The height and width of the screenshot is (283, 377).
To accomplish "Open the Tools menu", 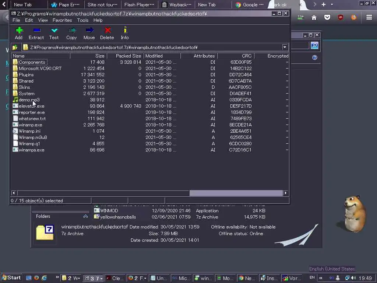I will click(x=83, y=20).
